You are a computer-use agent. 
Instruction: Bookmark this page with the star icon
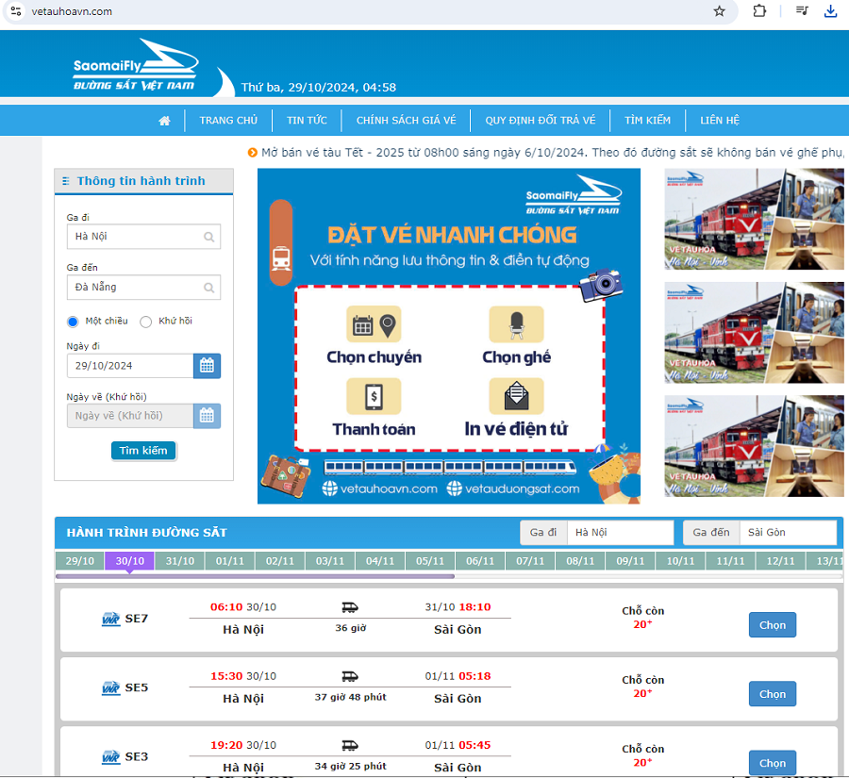(719, 11)
